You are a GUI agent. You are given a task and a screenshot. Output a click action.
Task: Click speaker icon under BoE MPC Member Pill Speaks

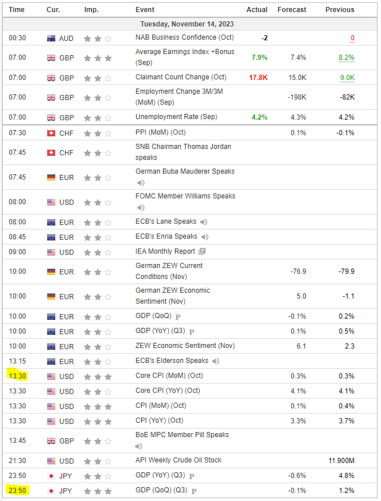140,446
